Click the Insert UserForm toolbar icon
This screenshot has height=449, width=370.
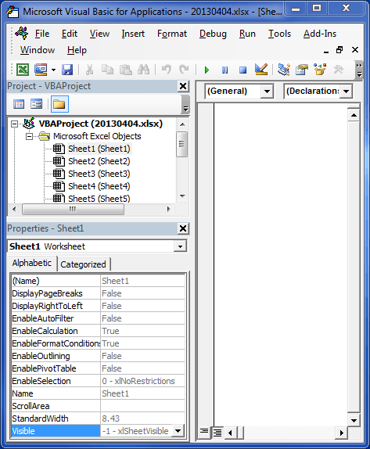click(x=41, y=70)
